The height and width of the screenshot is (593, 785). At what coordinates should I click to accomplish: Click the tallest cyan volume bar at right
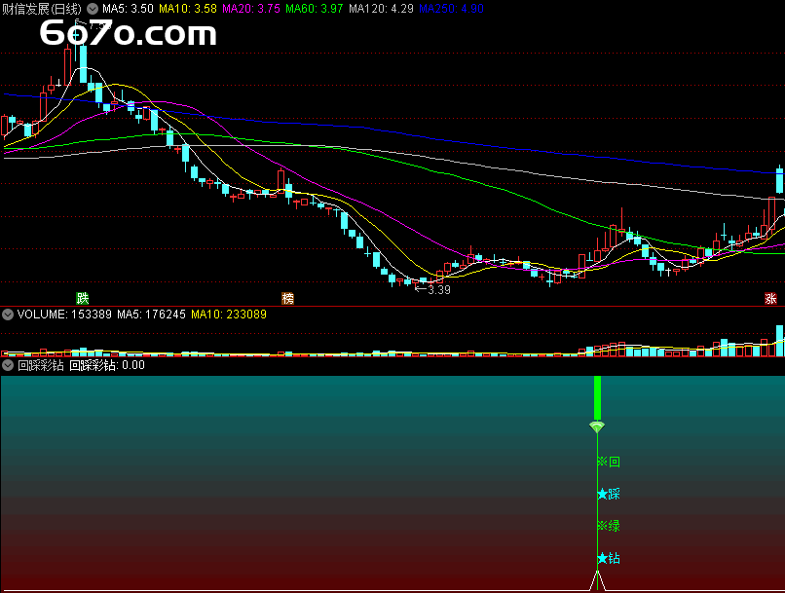pyautogui.click(x=779, y=340)
